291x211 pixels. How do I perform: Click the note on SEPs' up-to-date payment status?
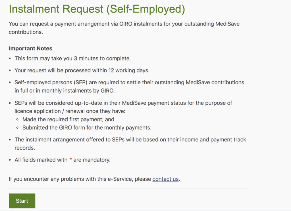click(x=123, y=107)
